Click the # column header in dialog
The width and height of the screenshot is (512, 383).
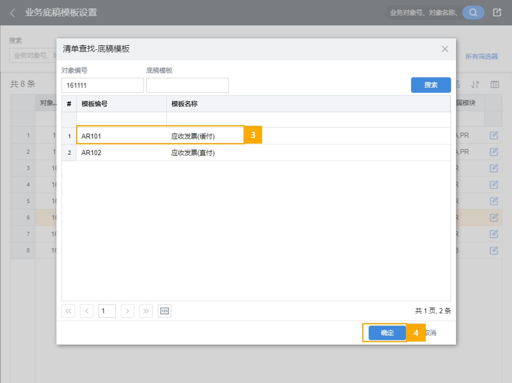[x=69, y=104]
